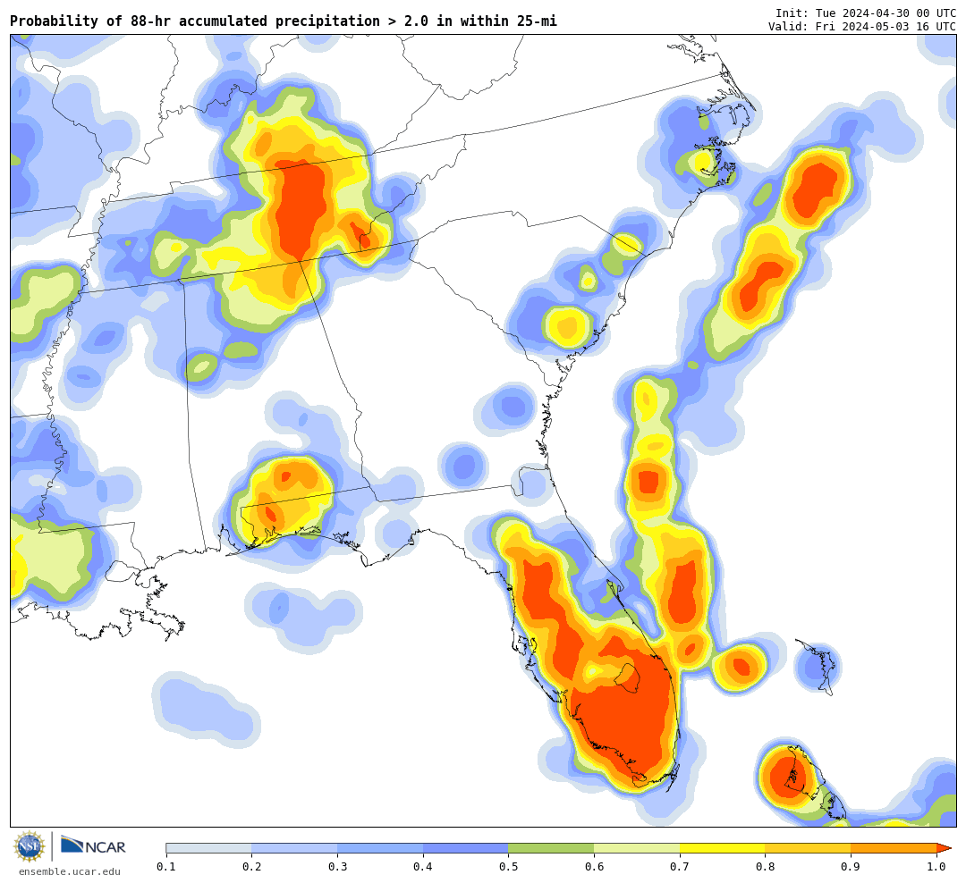
Task: Click the 0.2–0.3 light blue colorbar segment
Action: [294, 848]
